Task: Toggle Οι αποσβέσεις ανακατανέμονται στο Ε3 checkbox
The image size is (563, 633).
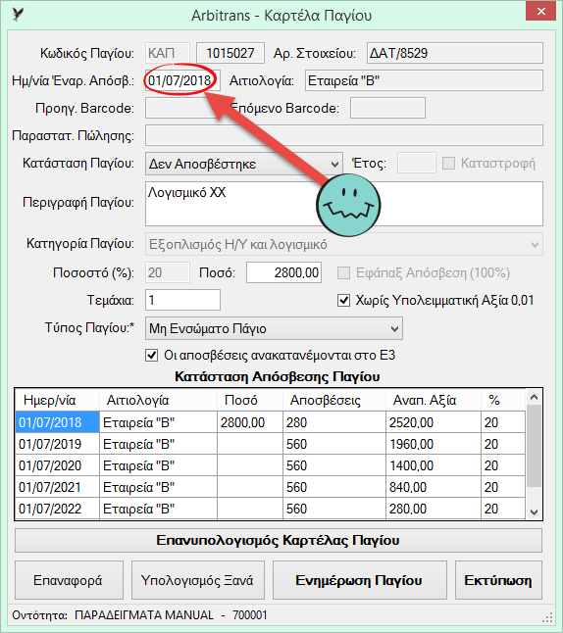Action: point(152,356)
